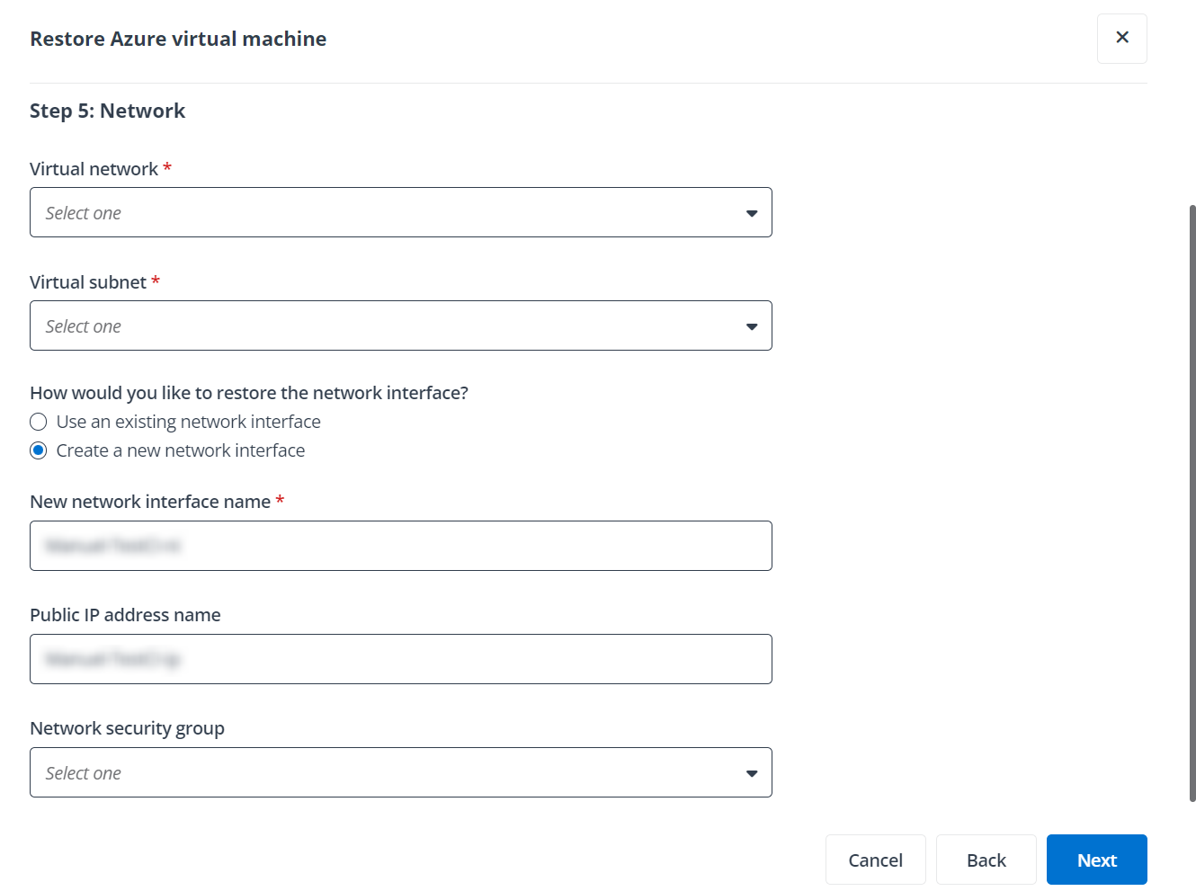Select 'Use an existing network interface'
Screen dimensions: 1196x891
tap(38, 421)
